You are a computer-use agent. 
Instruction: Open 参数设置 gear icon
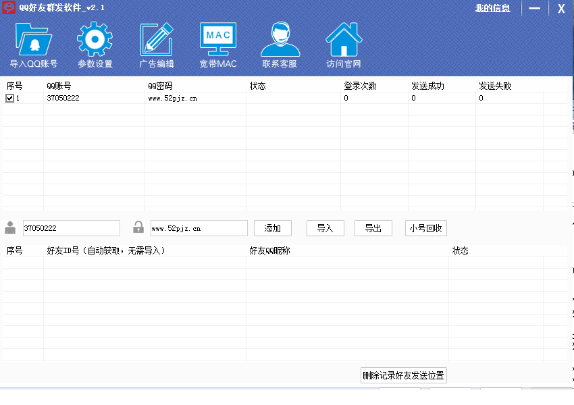[x=95, y=40]
